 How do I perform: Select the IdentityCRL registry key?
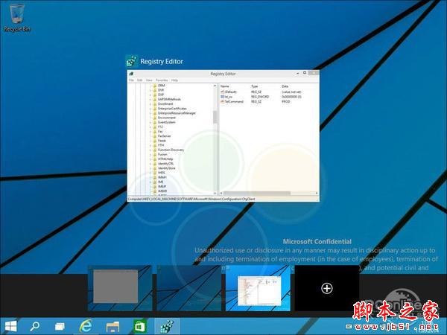165,164
